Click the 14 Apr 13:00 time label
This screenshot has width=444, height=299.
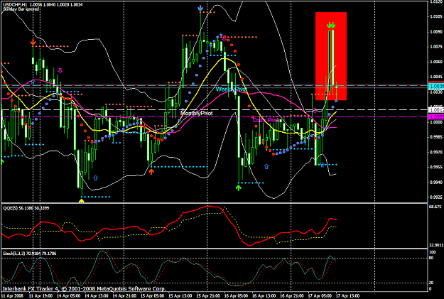tap(97, 295)
